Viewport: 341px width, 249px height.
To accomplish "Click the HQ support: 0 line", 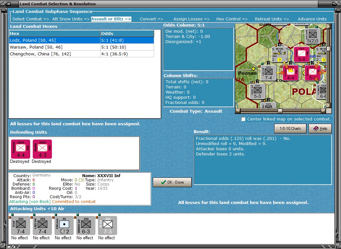I will 180,97.
